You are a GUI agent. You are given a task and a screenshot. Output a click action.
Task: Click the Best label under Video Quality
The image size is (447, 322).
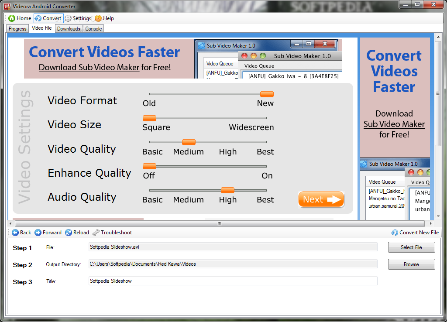point(265,151)
